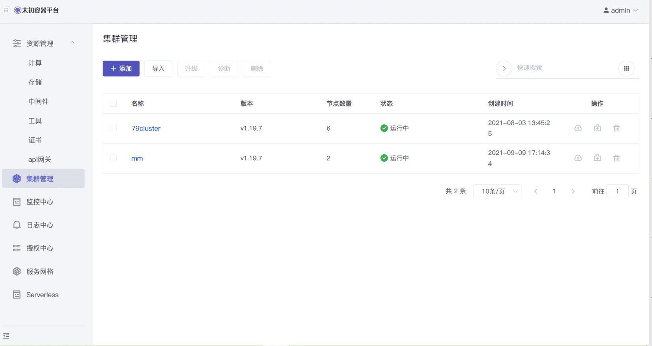Screen dimensions: 652x346
Task: Click trash icon in mm row
Action: point(616,158)
